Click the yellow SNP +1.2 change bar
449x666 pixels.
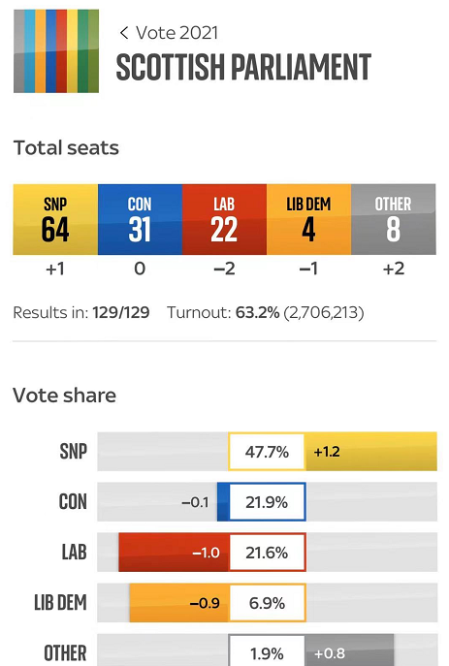(370, 452)
